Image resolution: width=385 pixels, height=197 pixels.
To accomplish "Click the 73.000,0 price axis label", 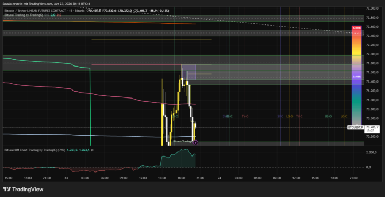I will pos(372,9).
